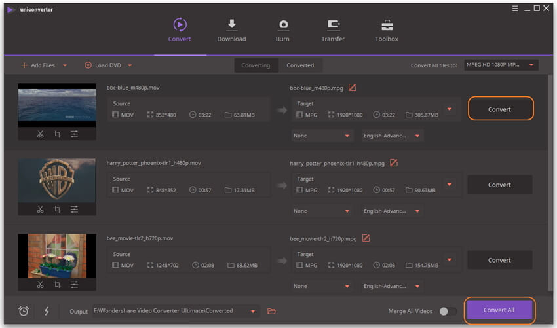
Task: Rename output bbc-blue_m480p.mpg with edit icon
Action: click(x=352, y=87)
